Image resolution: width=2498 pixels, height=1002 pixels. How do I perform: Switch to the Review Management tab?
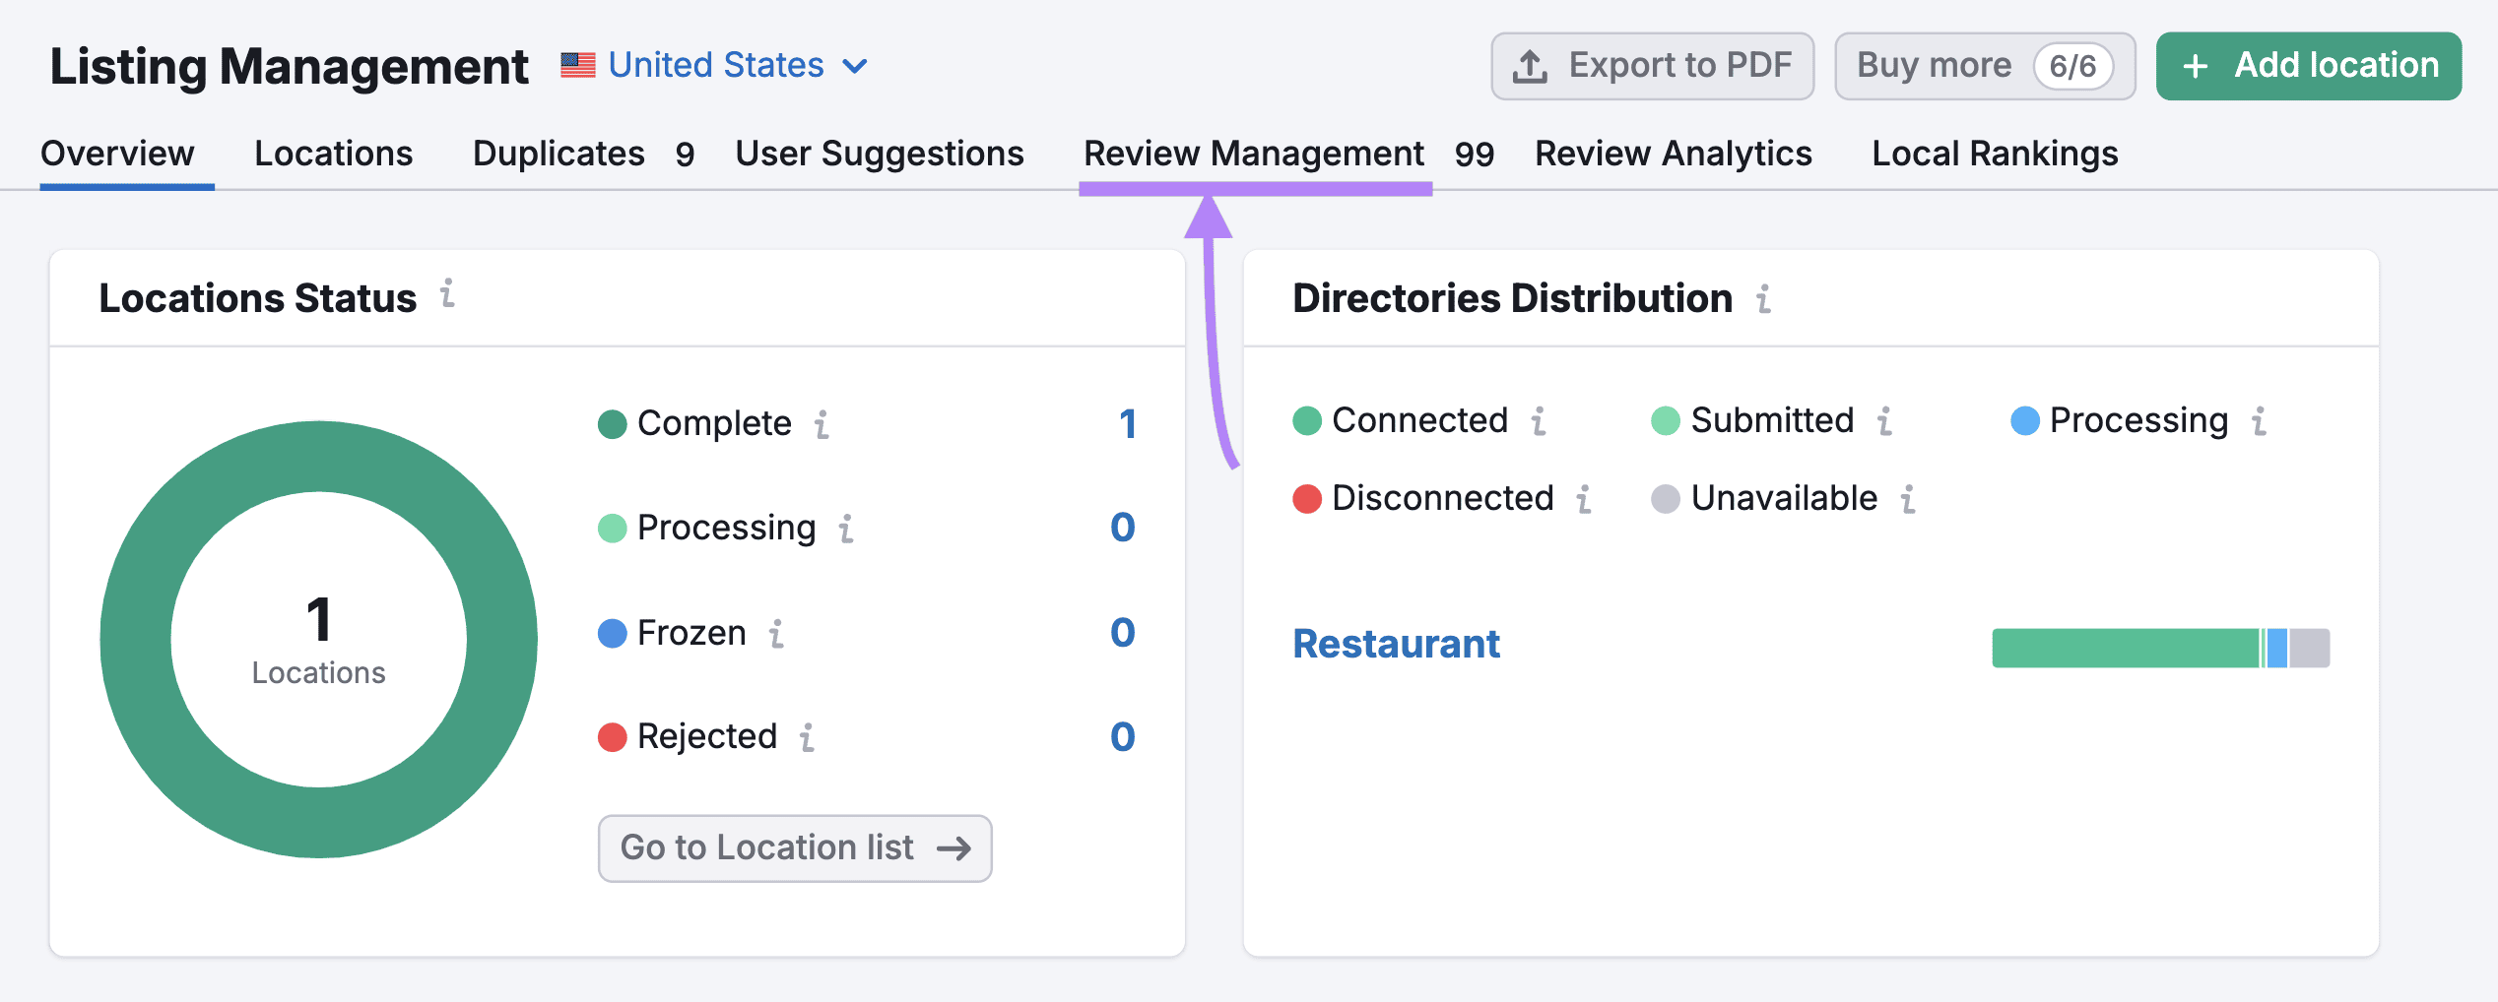click(1252, 154)
